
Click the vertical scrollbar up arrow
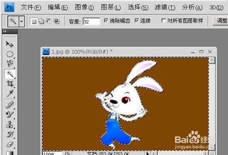(212, 60)
